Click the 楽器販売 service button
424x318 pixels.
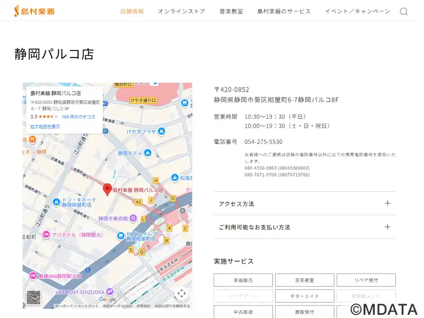[243, 280]
